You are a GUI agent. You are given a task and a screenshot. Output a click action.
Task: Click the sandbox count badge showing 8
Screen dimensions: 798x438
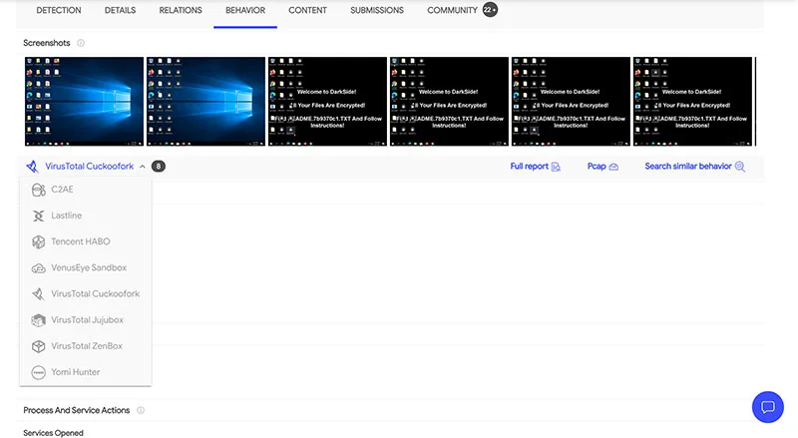(159, 166)
